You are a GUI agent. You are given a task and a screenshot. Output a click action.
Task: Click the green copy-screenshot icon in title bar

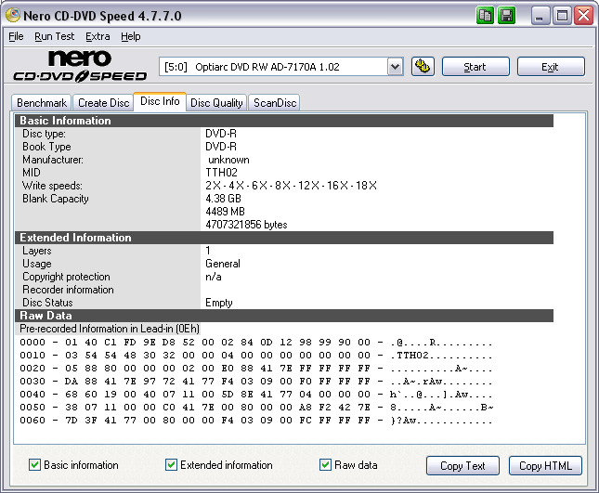click(485, 16)
